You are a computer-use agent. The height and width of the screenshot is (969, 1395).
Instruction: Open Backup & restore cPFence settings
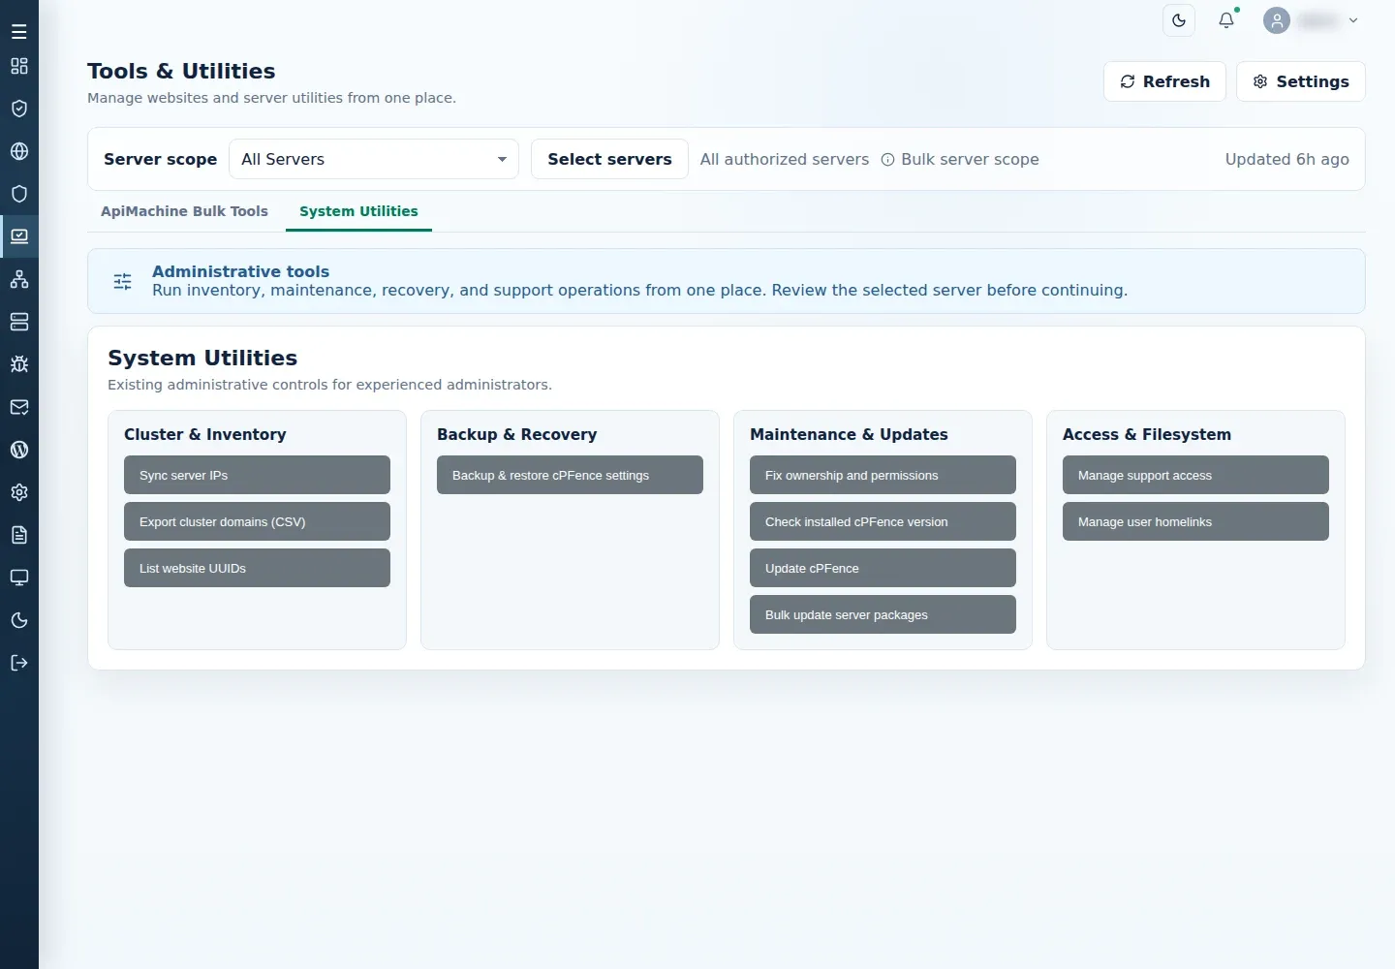coord(570,475)
